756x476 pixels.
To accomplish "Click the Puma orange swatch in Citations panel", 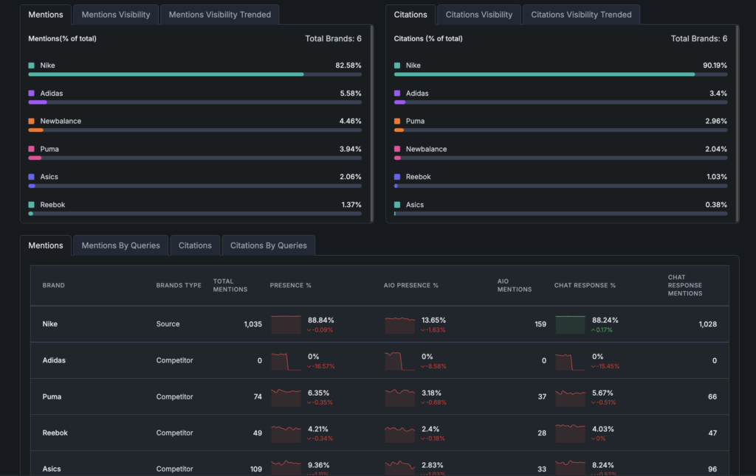I will tap(397, 121).
